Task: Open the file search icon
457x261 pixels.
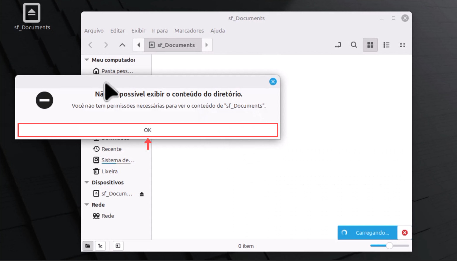Action: (354, 45)
